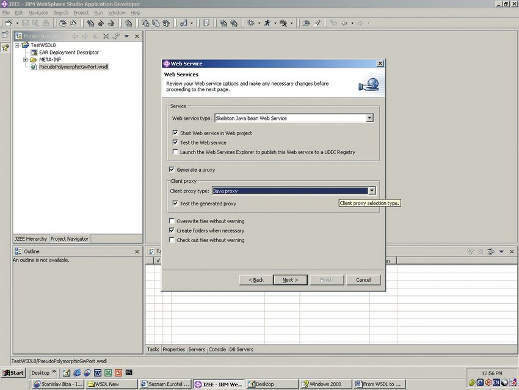This screenshot has height=390, width=519.
Task: Switch to the J2EE Hierarchy tab
Action: (x=31, y=238)
